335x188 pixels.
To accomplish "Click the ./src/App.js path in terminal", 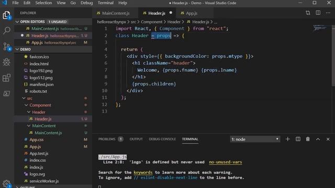I will pyautogui.click(x=113, y=157).
